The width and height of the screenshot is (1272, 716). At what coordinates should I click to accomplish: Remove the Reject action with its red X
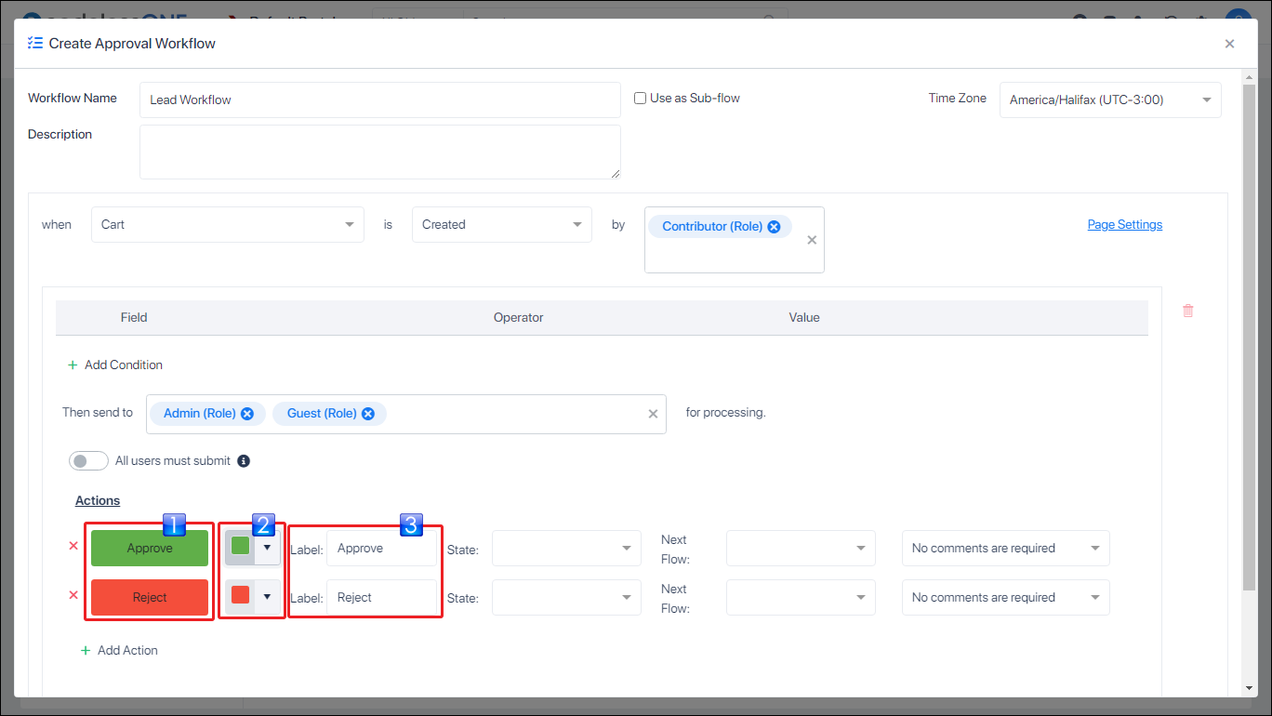tap(73, 595)
